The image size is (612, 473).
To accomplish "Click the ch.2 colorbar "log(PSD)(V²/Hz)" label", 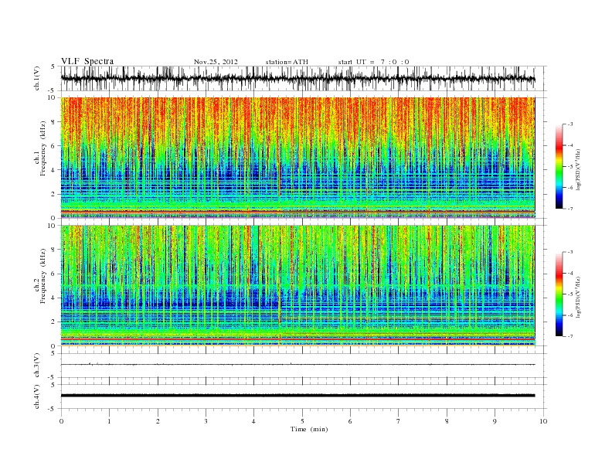I will [578, 296].
